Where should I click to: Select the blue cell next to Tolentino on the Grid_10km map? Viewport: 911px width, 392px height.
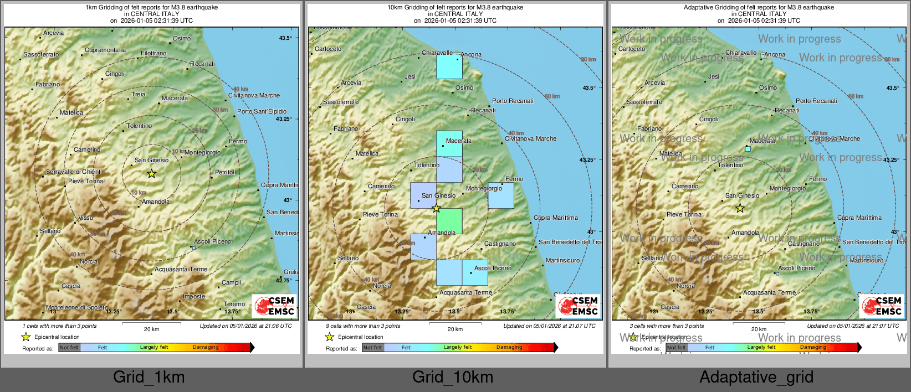(x=449, y=169)
